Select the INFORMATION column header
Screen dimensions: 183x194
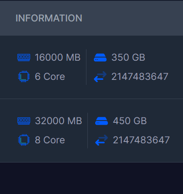[x=49, y=18]
